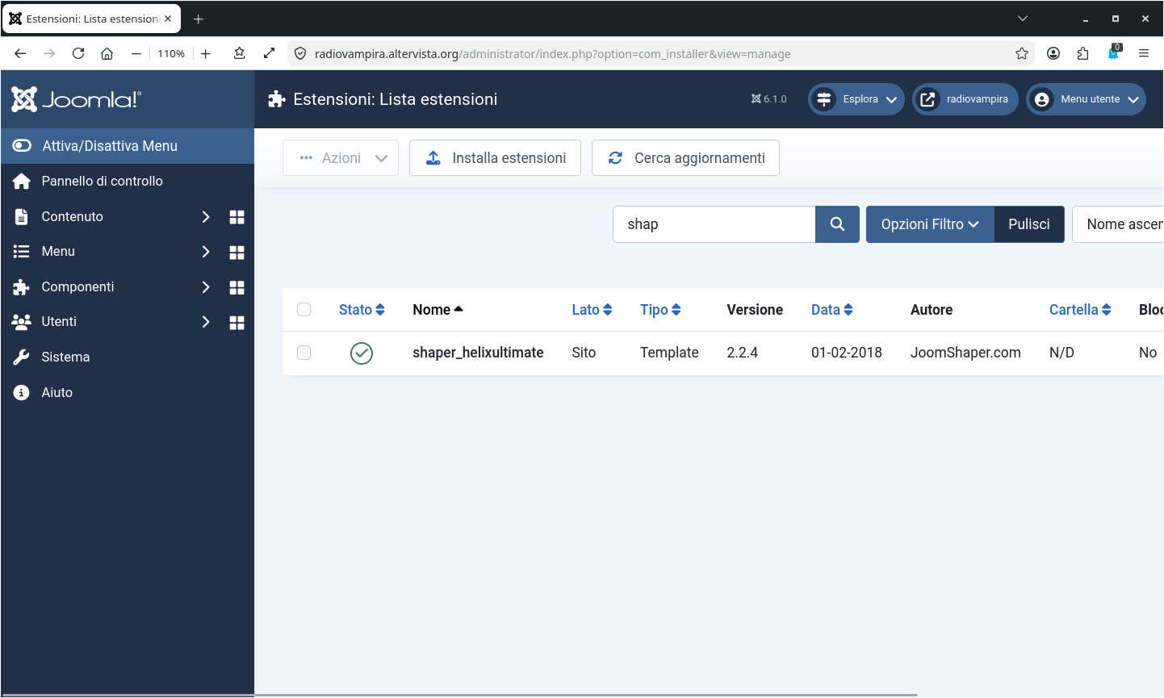Click the horizontal scrollbar at bottom
The image size is (1164, 698).
[x=585, y=694]
